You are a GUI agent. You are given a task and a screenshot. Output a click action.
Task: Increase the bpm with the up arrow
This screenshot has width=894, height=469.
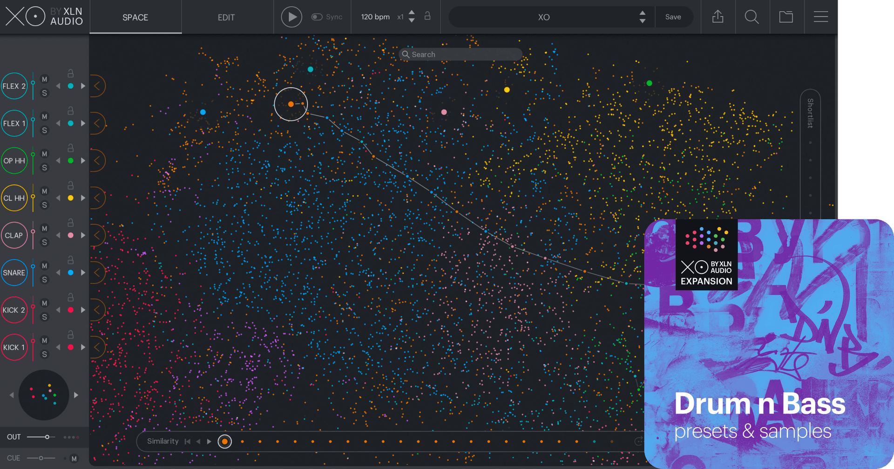click(412, 12)
